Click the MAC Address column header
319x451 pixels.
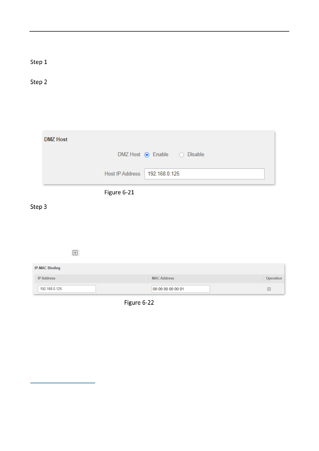click(163, 278)
